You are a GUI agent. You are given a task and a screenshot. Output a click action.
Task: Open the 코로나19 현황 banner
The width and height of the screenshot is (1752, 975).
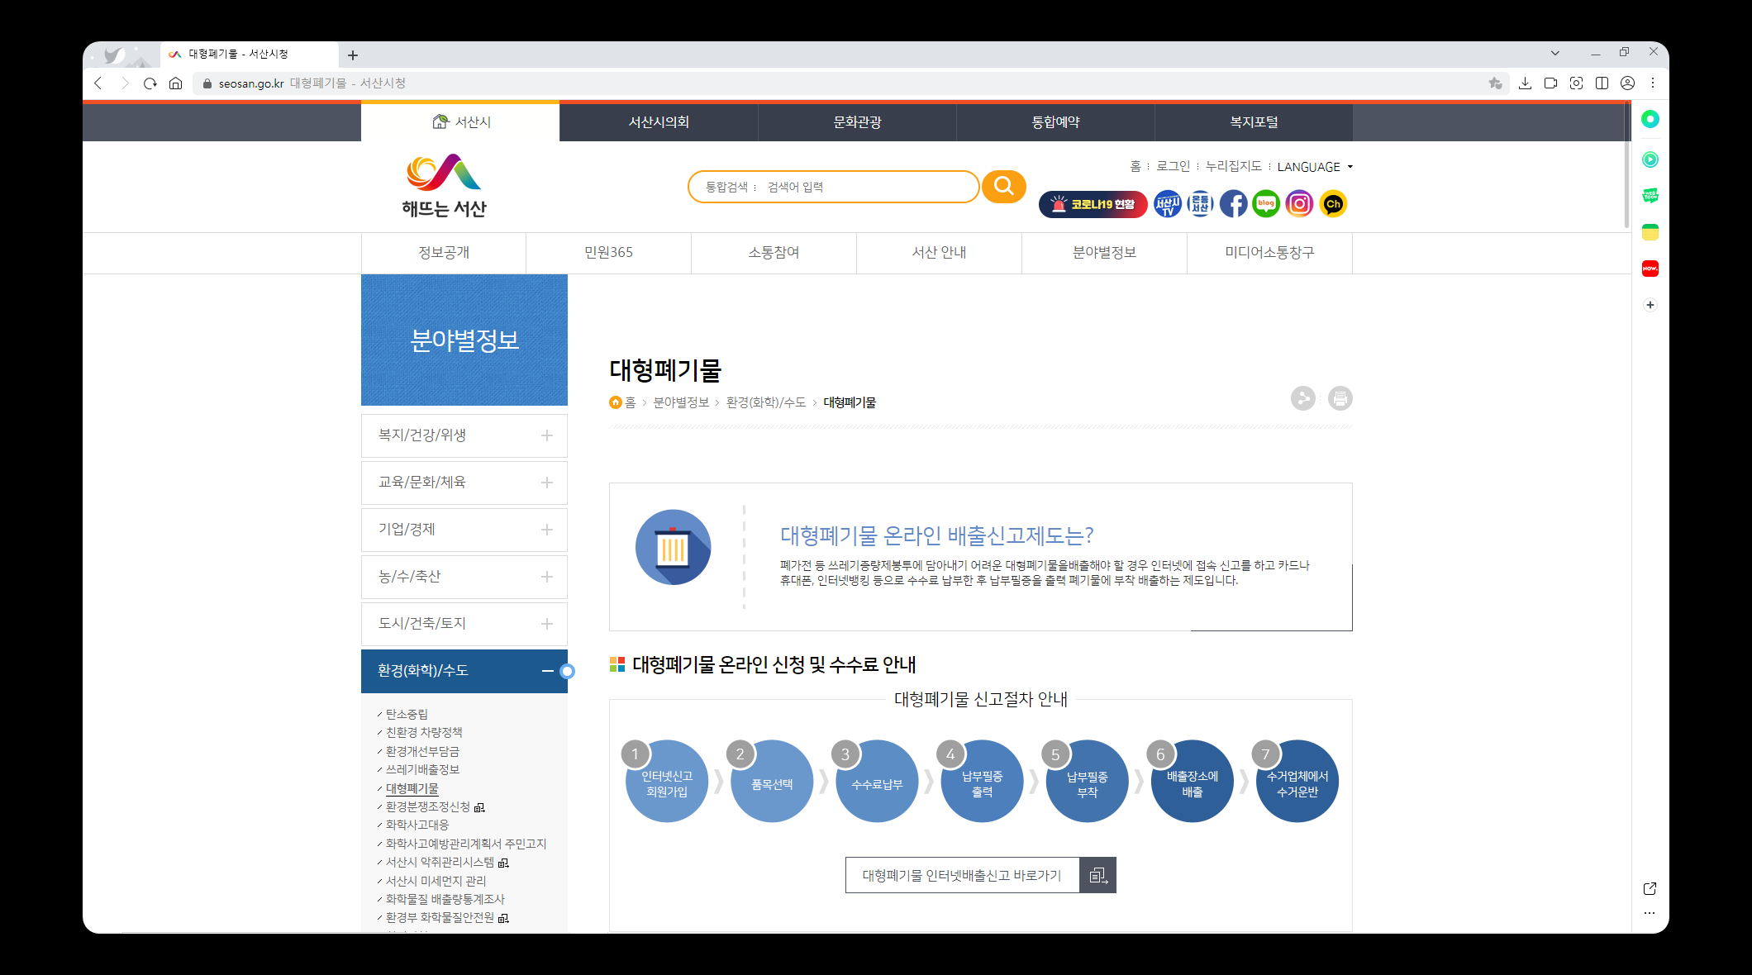tap(1093, 204)
